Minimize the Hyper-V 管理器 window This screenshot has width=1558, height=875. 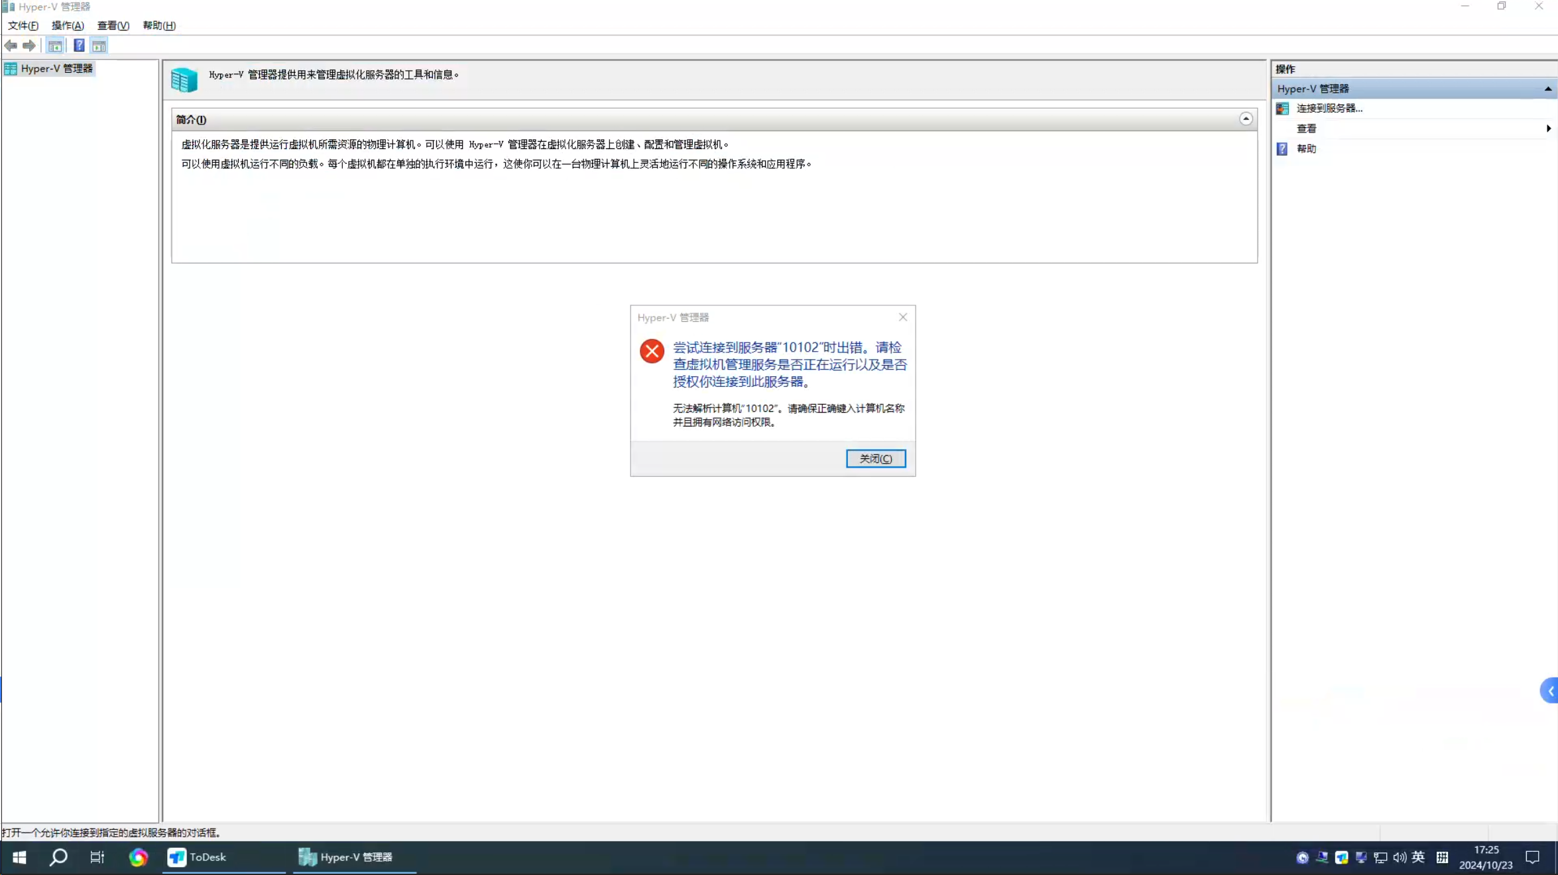tap(1465, 7)
